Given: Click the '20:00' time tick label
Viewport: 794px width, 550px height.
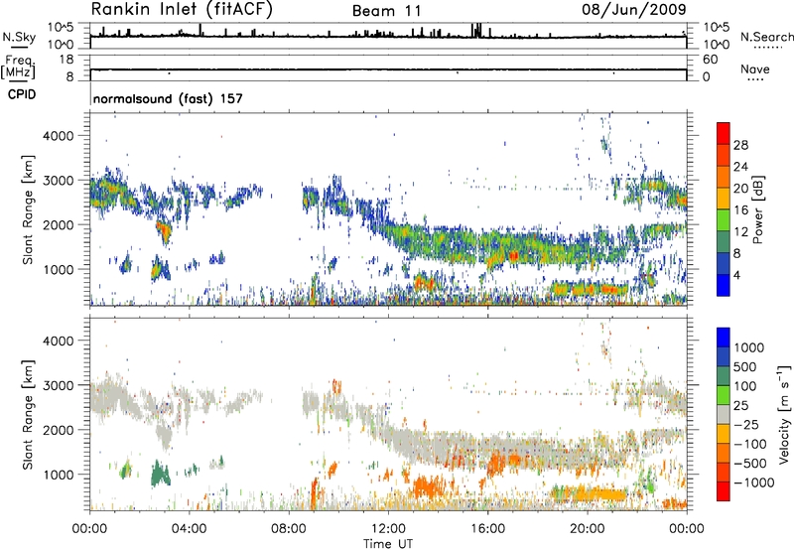Looking at the screenshot, I should pyautogui.click(x=587, y=529).
